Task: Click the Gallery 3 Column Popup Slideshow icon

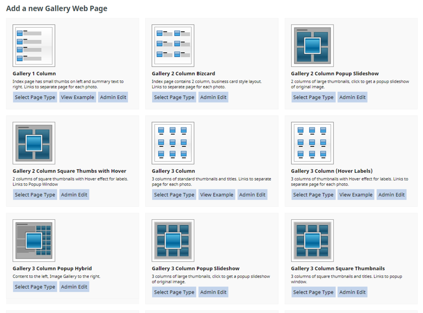Action: [173, 241]
